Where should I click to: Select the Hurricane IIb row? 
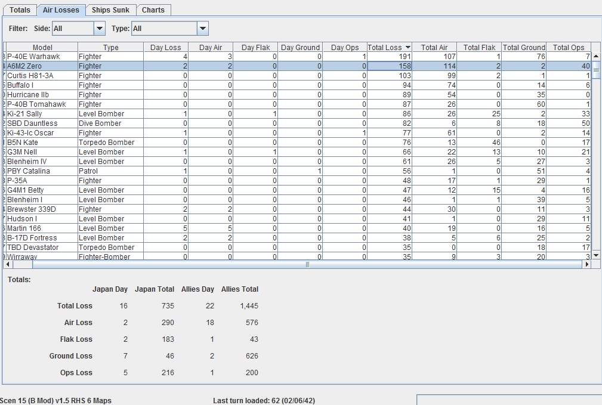click(x=297, y=95)
